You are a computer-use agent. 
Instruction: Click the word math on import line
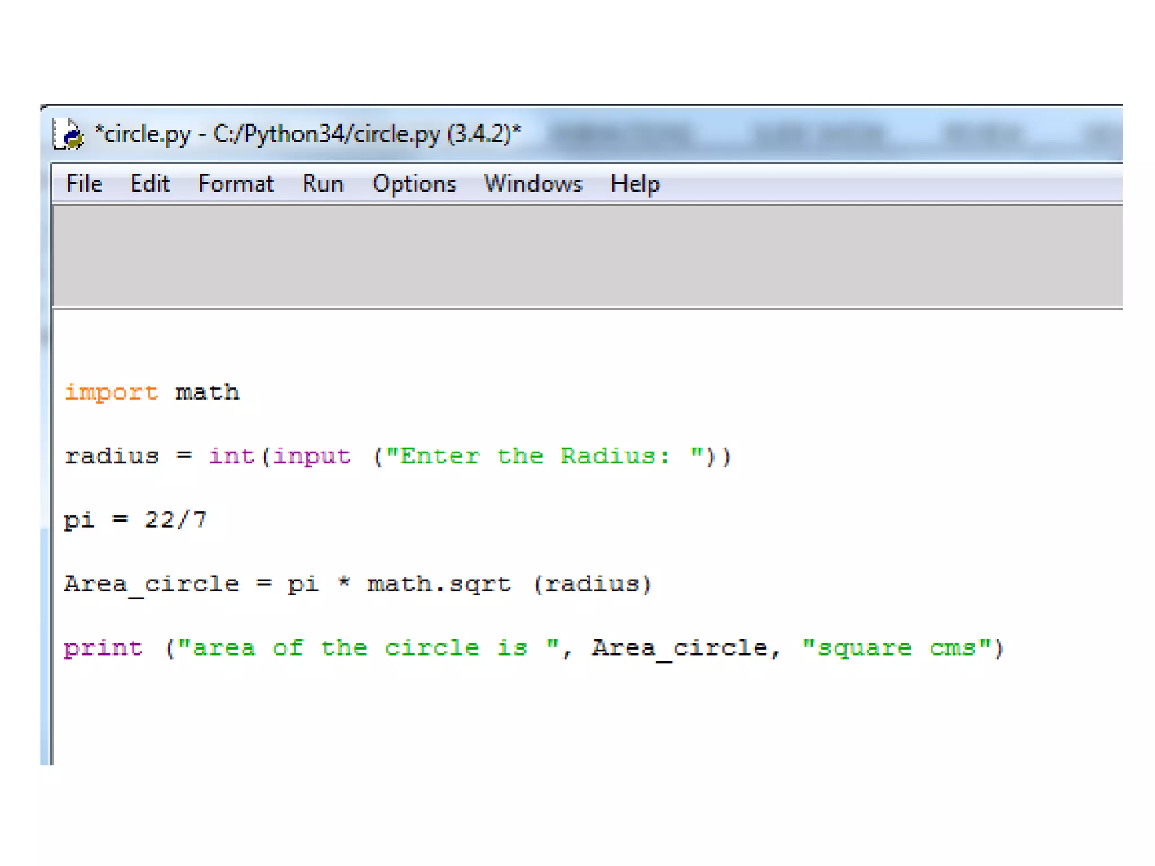click(x=207, y=392)
